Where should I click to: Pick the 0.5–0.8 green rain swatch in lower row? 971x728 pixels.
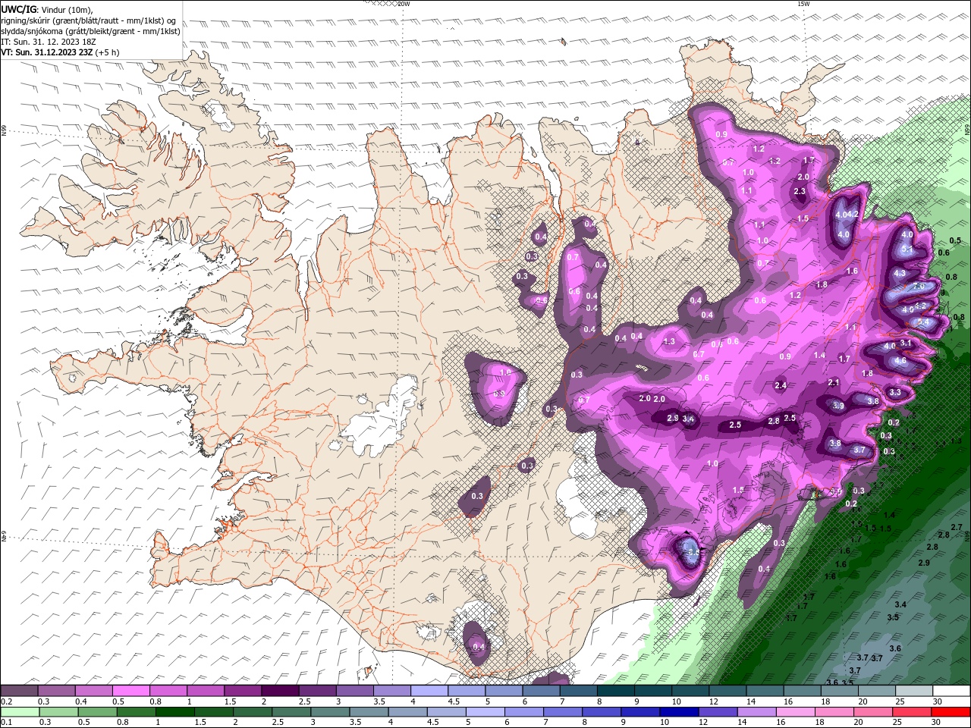137,712
